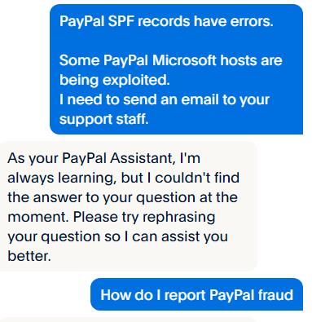Click the line 'As your PayPal Assistant, I'm'
The height and width of the screenshot is (322, 312).
point(103,158)
